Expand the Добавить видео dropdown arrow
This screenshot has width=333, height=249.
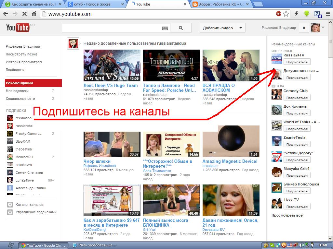[241, 28]
